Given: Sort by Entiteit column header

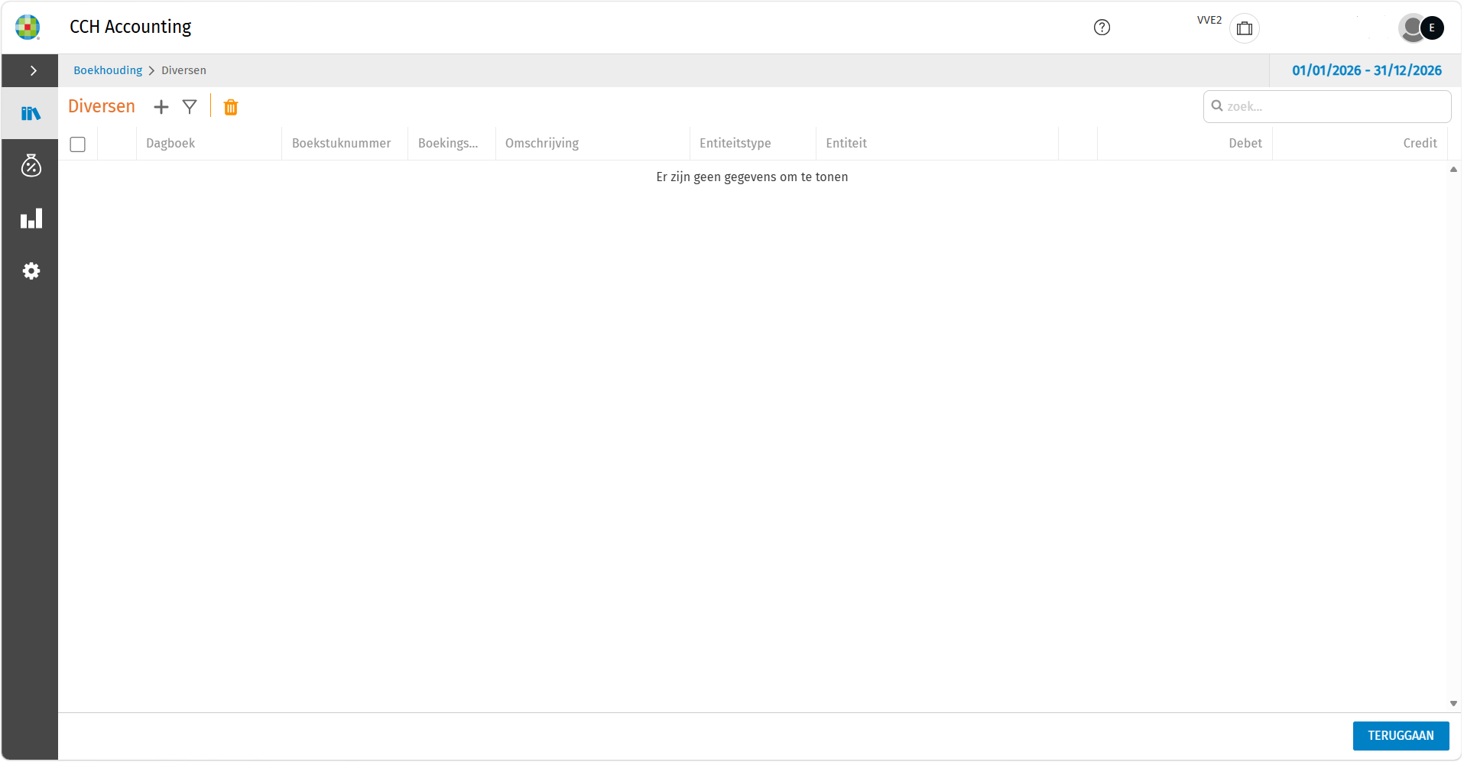Looking at the screenshot, I should (846, 143).
